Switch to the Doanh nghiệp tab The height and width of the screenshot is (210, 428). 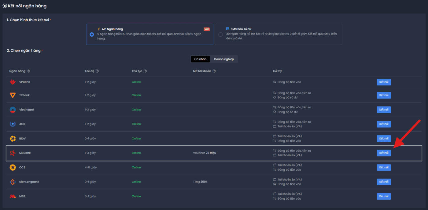(224, 59)
